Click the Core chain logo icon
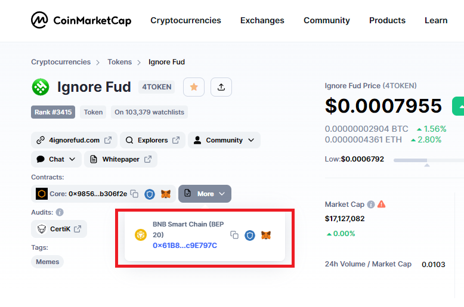464x307 pixels. click(x=42, y=194)
